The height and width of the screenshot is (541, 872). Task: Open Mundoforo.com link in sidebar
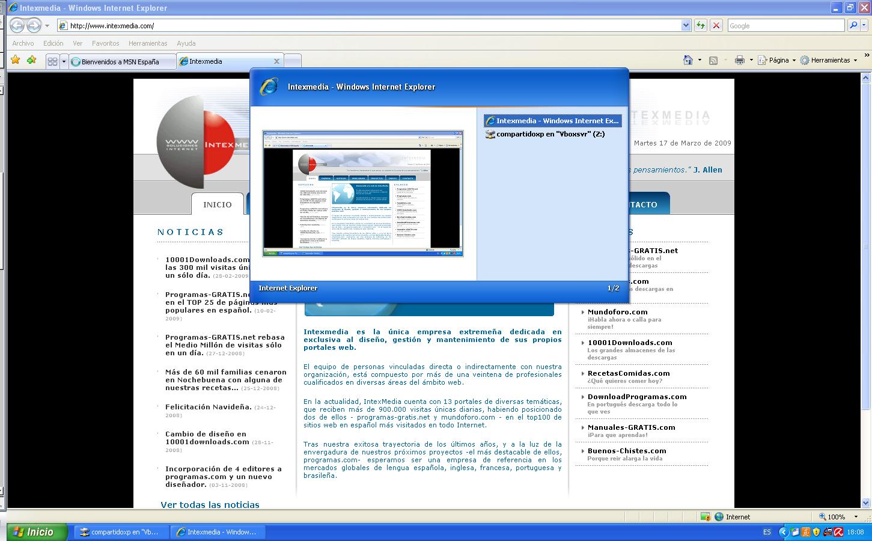tap(617, 312)
